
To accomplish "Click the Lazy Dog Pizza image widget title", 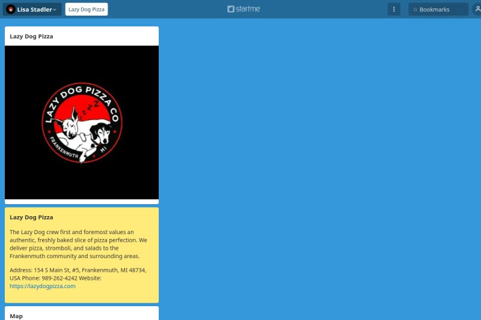I will (31, 36).
